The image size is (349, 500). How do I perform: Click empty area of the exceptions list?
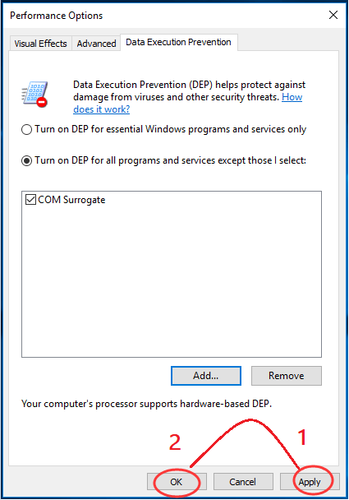(x=172, y=280)
